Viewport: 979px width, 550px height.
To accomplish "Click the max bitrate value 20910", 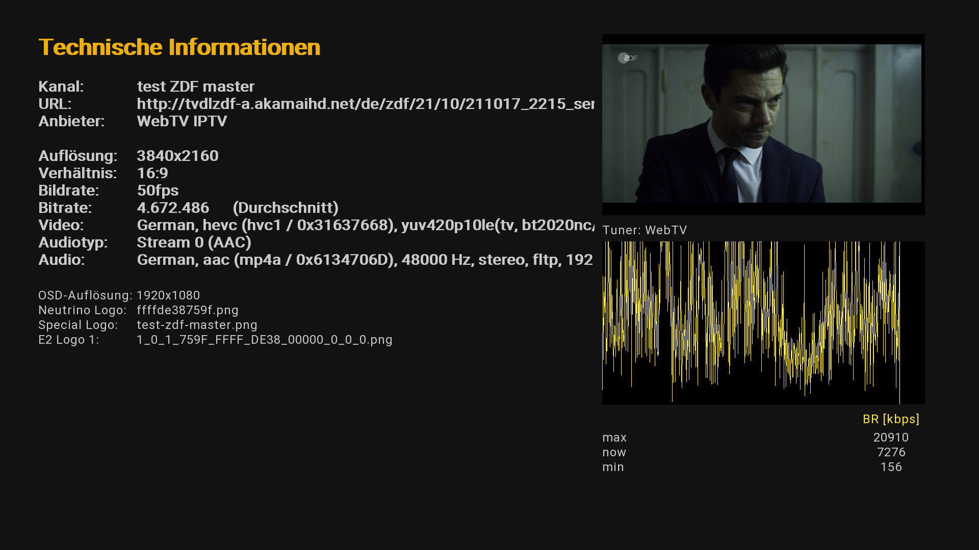I will pos(890,437).
